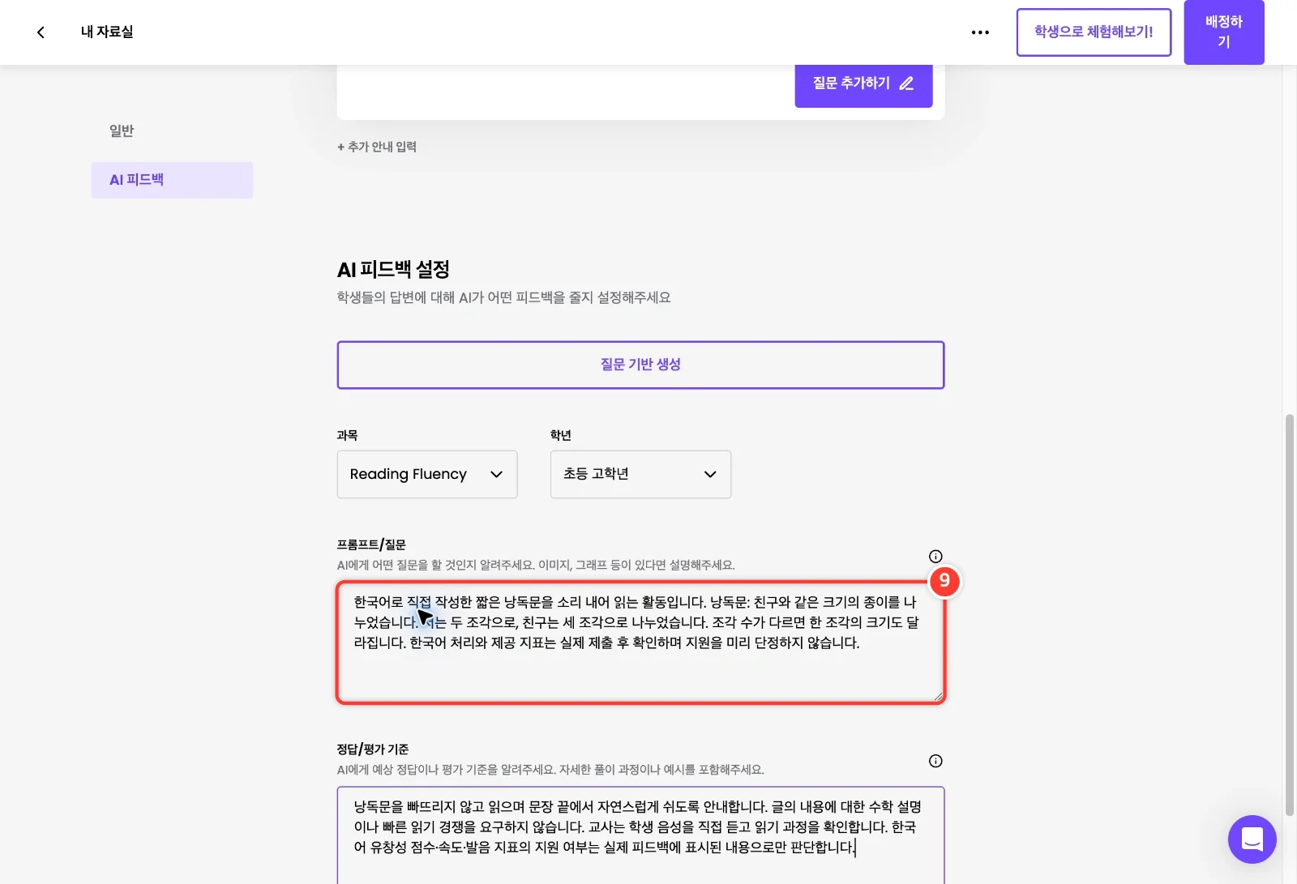Open the 학년 초등 고학년 dropdown
Viewport: 1297px width, 884px height.
tap(640, 474)
